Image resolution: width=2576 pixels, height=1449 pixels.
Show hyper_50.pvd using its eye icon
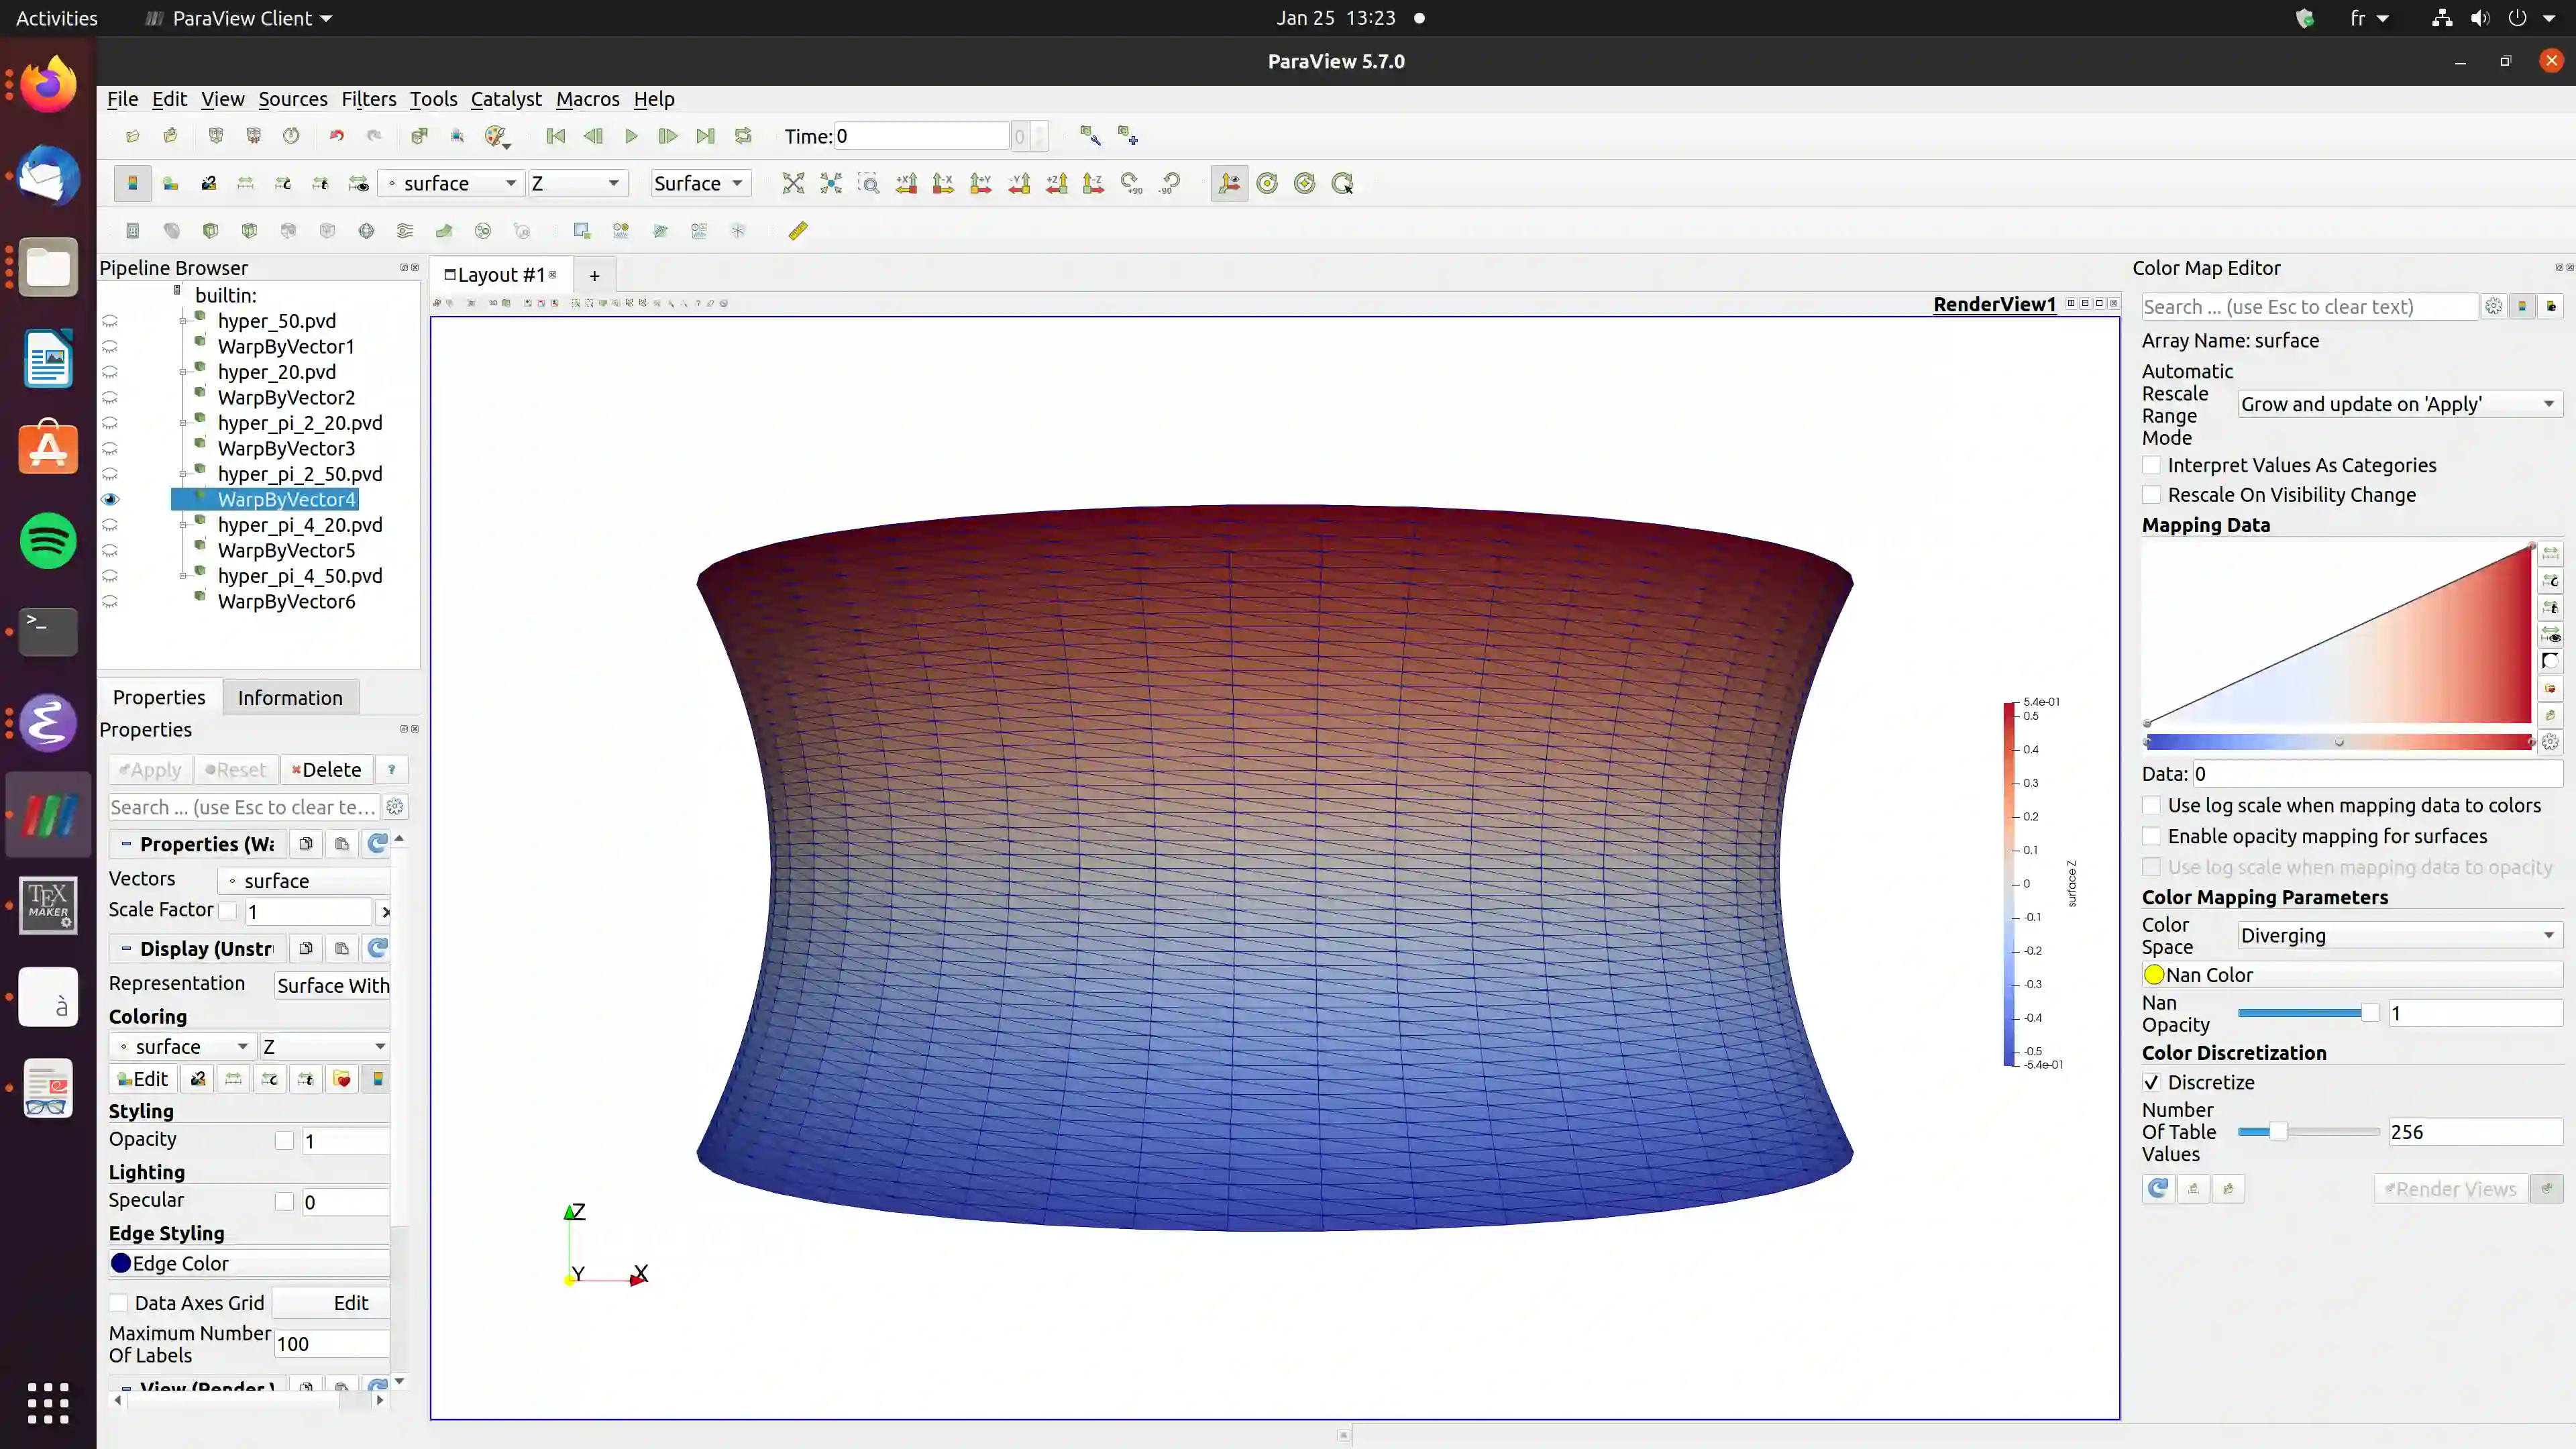point(110,321)
